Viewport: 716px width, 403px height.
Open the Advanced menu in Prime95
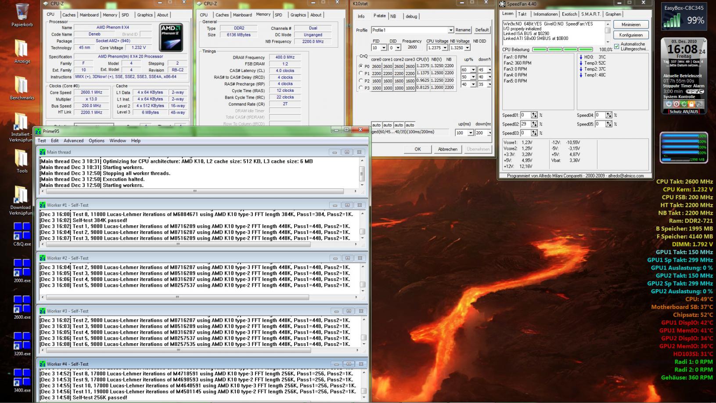point(73,140)
